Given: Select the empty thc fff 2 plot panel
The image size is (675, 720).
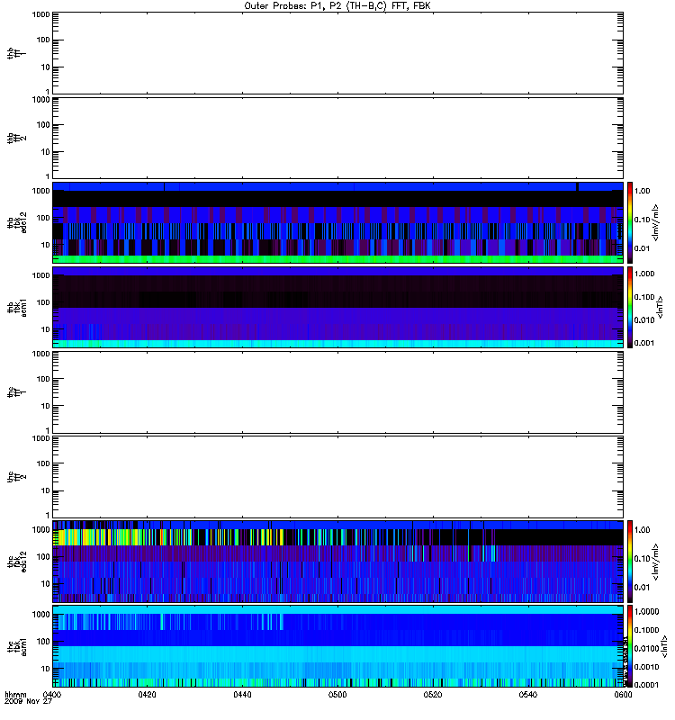Looking at the screenshot, I should 337,477.
